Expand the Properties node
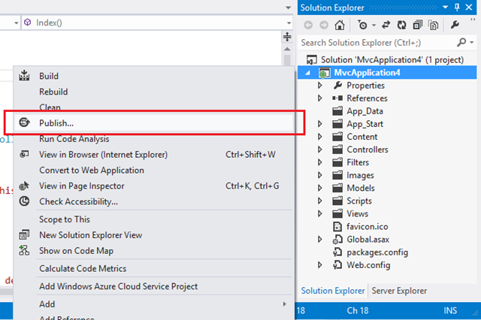This screenshot has width=481, height=320. point(320,85)
